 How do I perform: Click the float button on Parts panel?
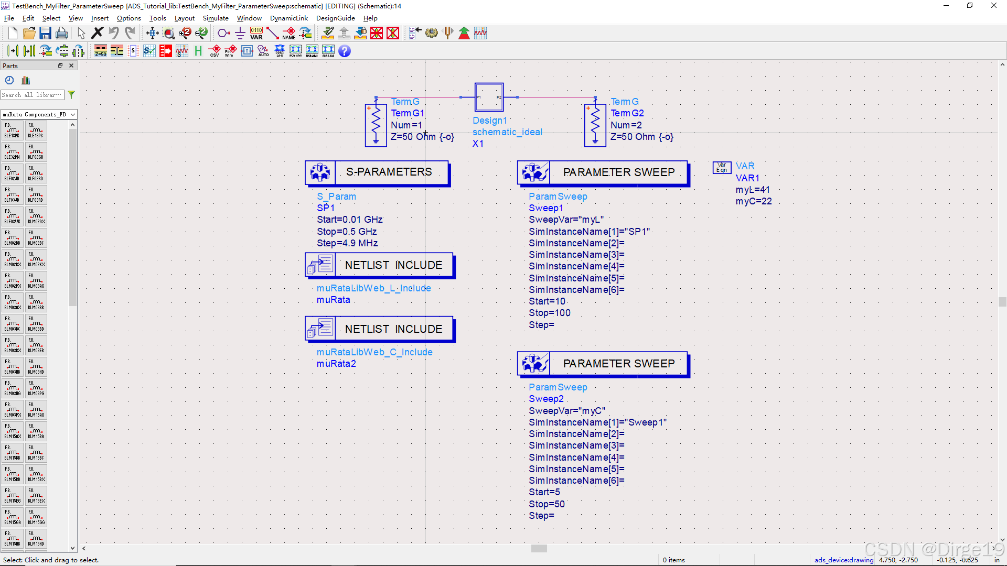point(60,65)
